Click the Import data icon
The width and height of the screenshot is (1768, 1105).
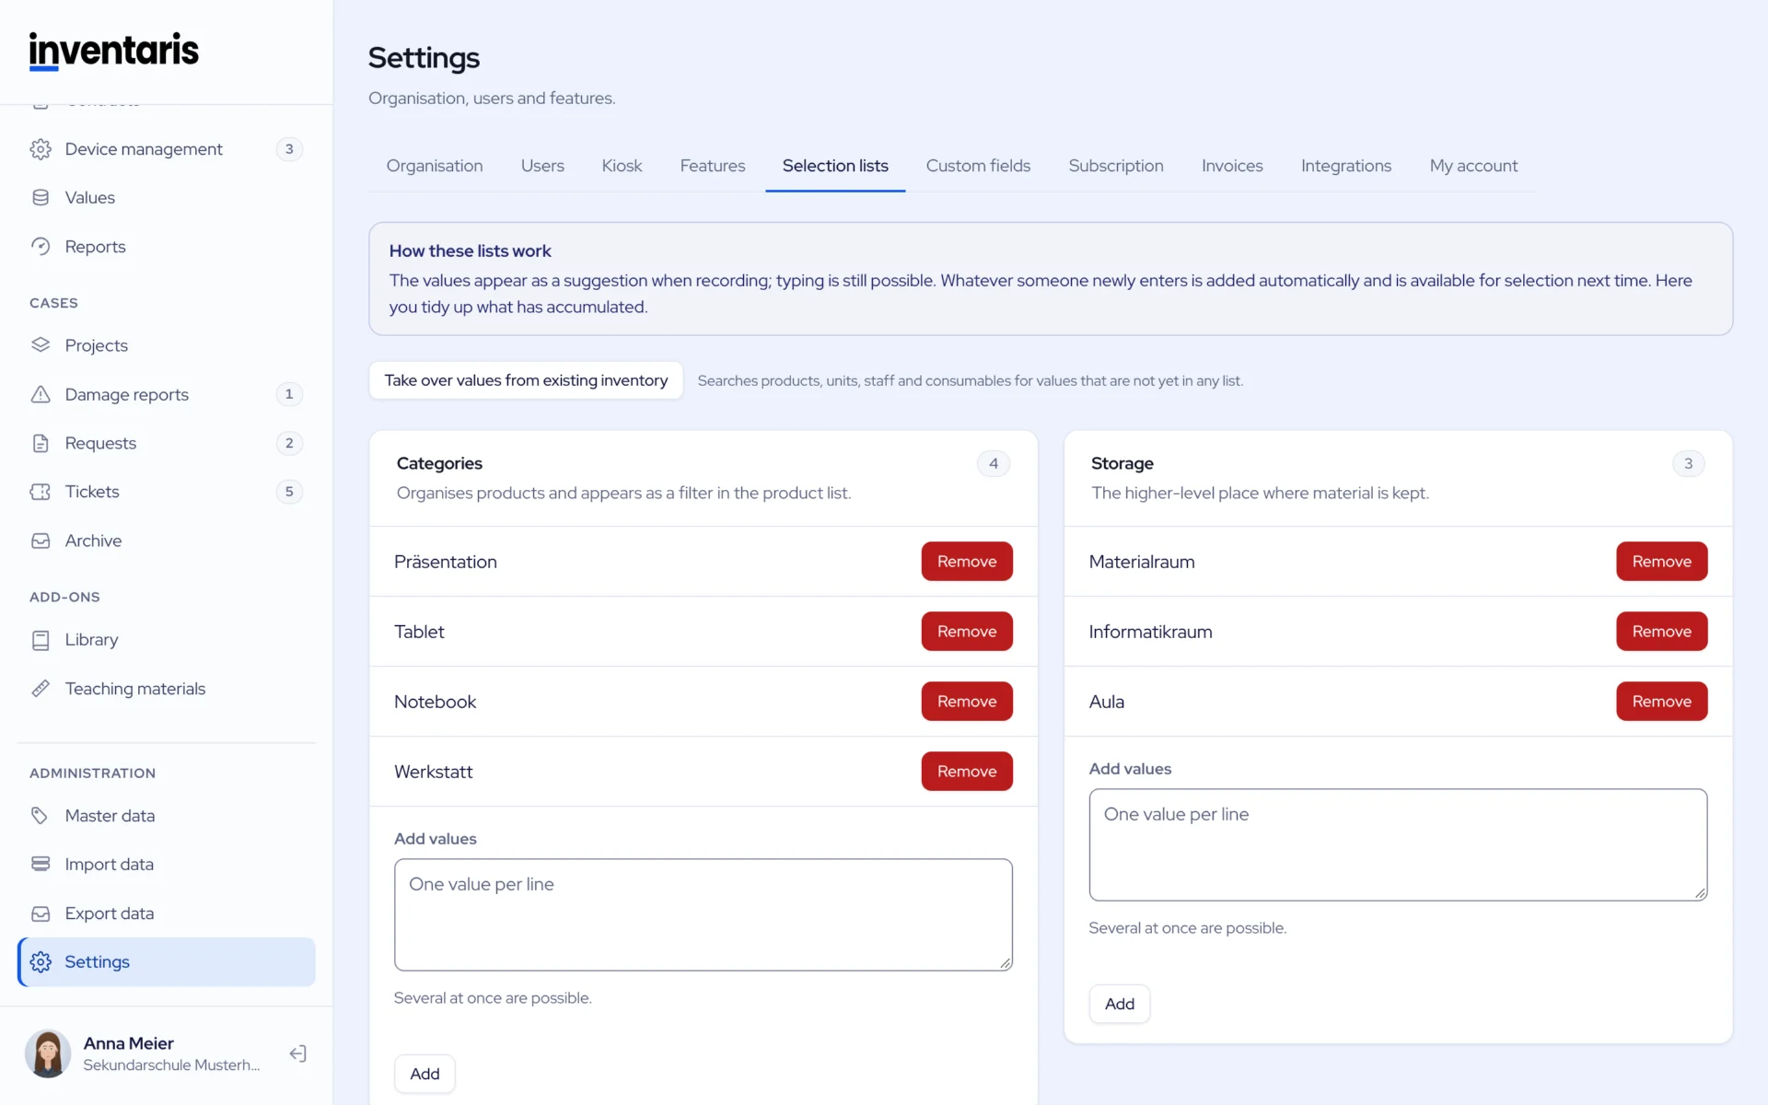[x=41, y=865]
